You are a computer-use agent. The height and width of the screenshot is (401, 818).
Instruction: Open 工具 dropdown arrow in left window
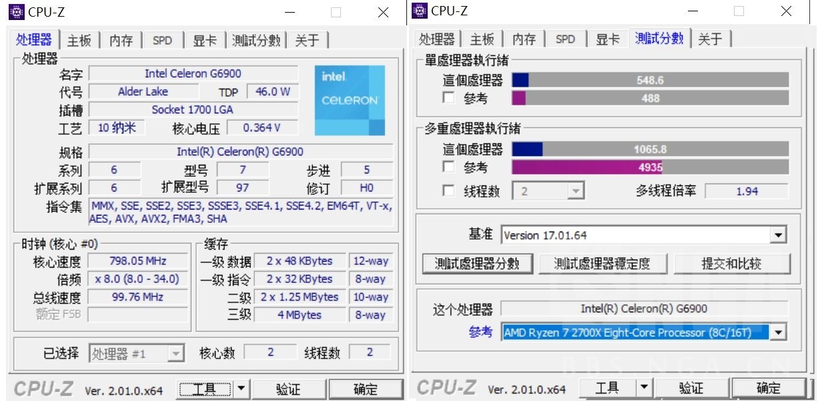click(x=241, y=389)
